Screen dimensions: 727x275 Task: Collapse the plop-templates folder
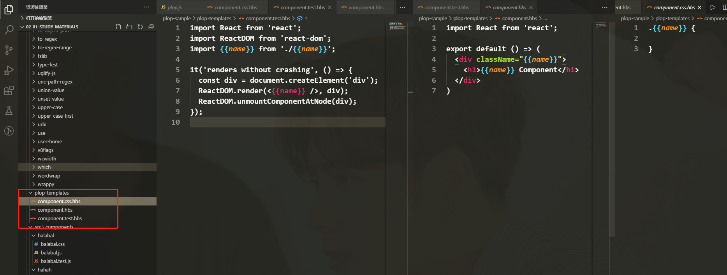[x=87, y=193]
